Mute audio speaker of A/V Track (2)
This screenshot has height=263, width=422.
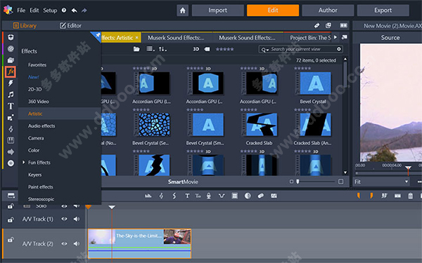pyautogui.click(x=77, y=243)
